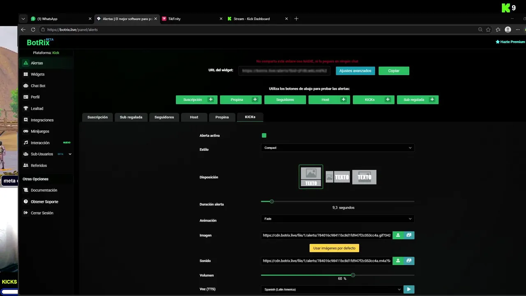This screenshot has width=526, height=296.
Task: Expand the Sub-Usuarios submenu chevron
Action: (x=70, y=154)
